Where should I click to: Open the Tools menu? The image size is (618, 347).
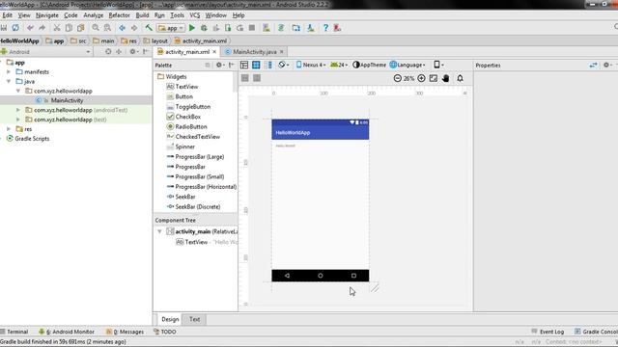point(177,15)
